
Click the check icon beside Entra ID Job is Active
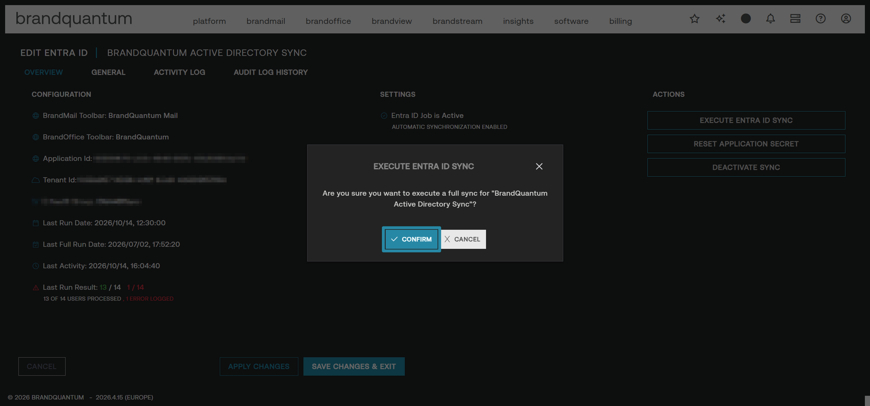(x=384, y=116)
